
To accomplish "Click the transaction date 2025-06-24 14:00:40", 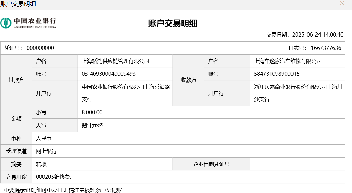I will point(318,35).
